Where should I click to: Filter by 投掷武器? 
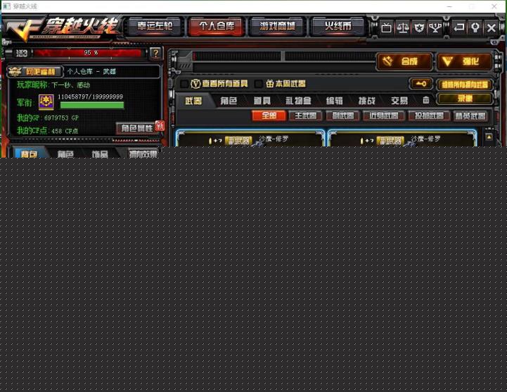click(x=429, y=115)
